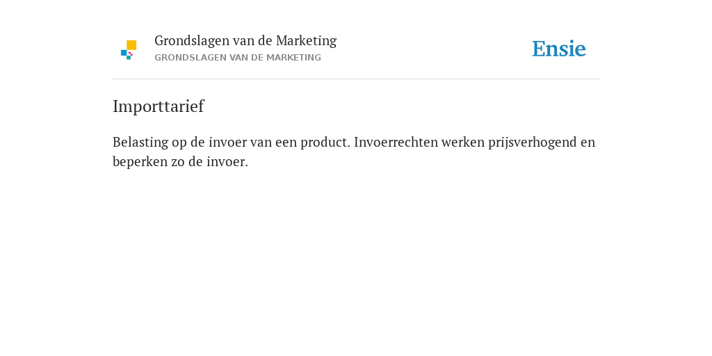Click the teal square in the logo
The width and height of the screenshot is (712, 356).
coord(129,58)
